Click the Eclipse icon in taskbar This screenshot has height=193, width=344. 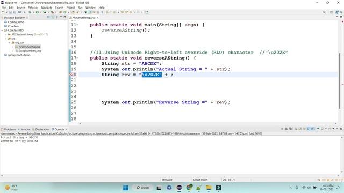179,188
